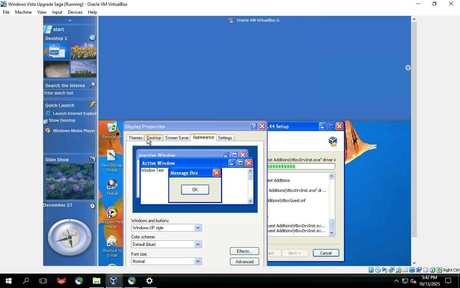Click the VirtualBox recording status icon
460x288 pixels.
[419, 270]
